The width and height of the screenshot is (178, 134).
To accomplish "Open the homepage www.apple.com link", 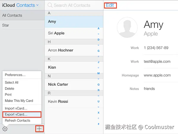I will tap(157, 75).
